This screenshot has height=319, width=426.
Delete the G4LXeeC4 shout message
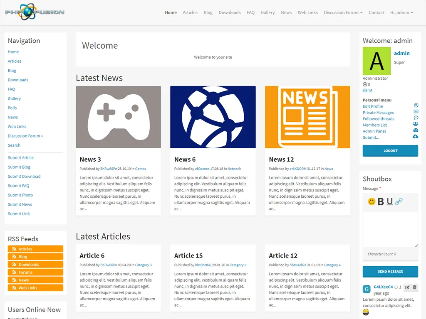pyautogui.click(x=415, y=287)
